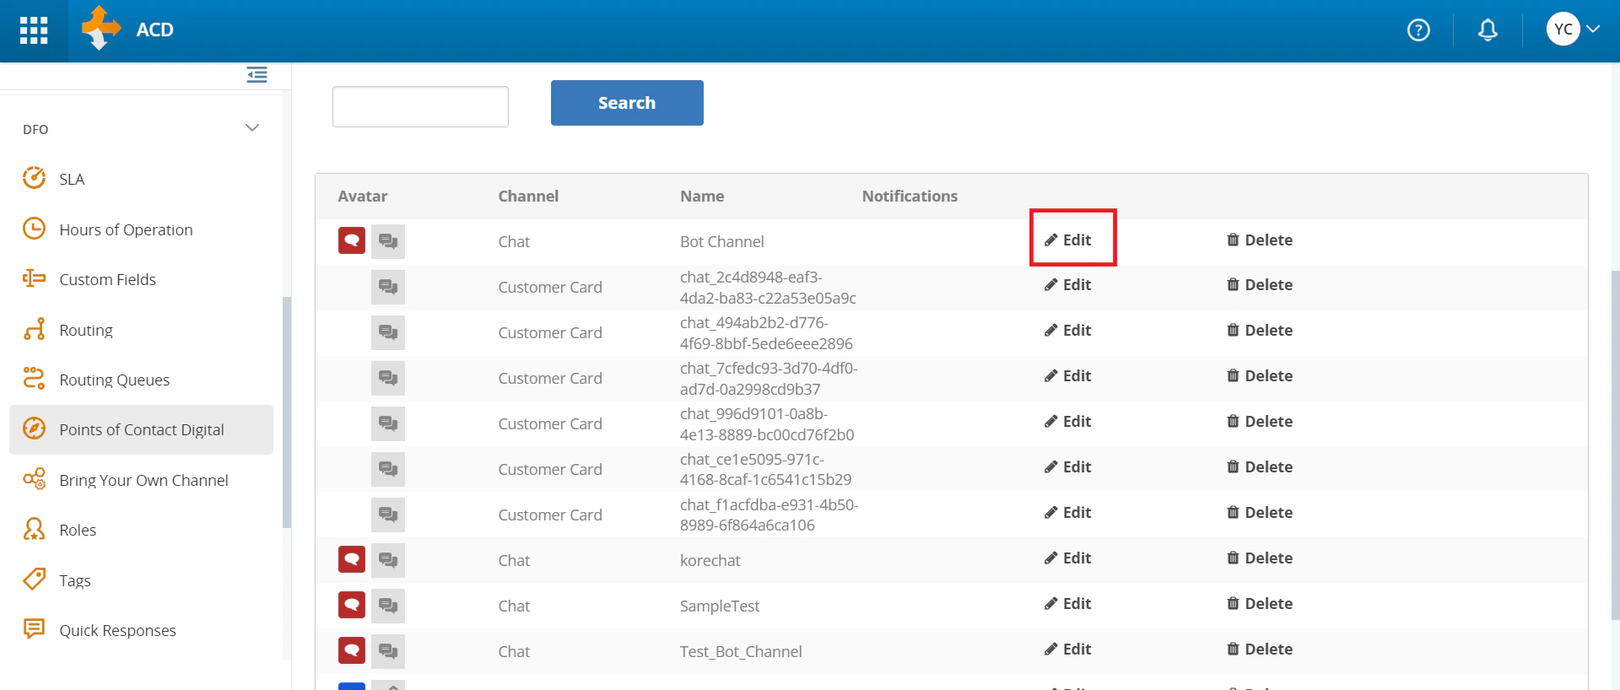
Task: Click the gray chat icon in korechat row
Action: pyautogui.click(x=388, y=560)
